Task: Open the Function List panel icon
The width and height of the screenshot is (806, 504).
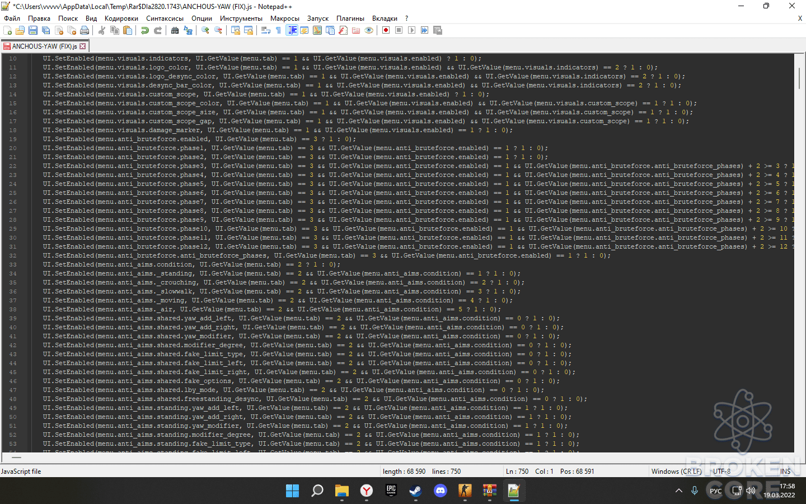Action: [x=343, y=30]
